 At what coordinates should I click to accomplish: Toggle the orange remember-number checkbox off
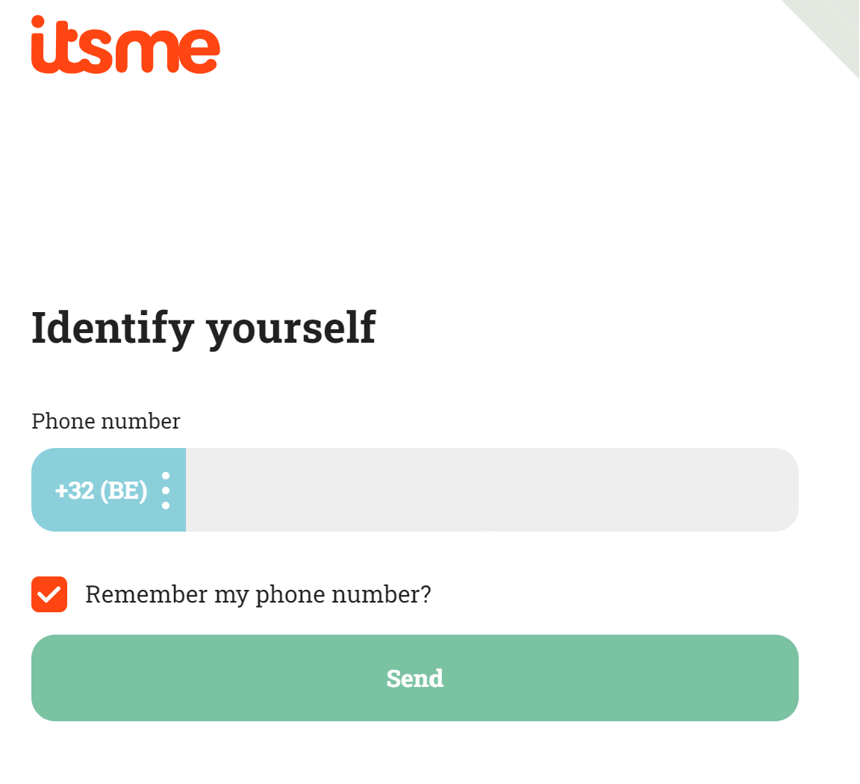(x=49, y=594)
